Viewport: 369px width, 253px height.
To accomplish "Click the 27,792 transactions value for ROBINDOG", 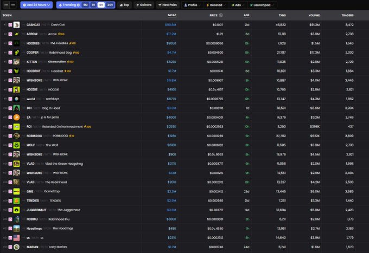I will coord(281,136).
